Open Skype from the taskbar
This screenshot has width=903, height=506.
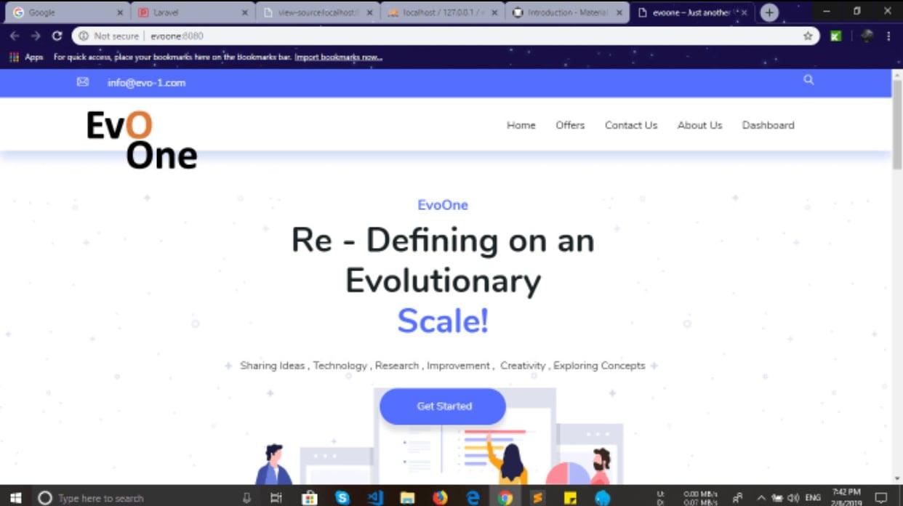(342, 498)
